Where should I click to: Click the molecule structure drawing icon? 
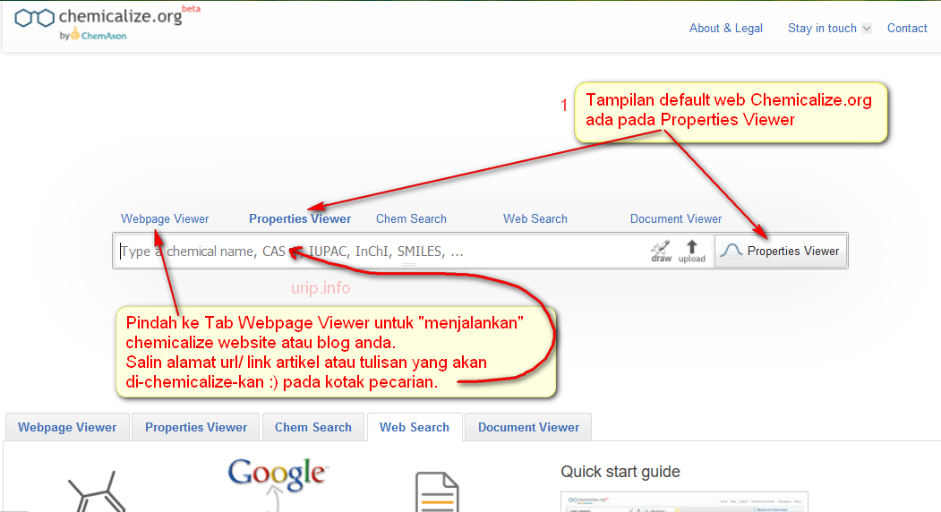[x=98, y=492]
